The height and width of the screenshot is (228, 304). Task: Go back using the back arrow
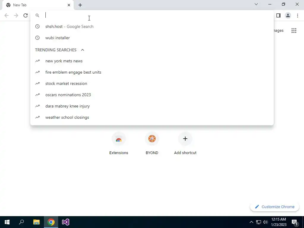click(7, 15)
